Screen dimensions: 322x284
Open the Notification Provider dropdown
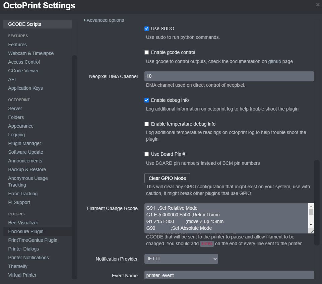click(x=181, y=259)
